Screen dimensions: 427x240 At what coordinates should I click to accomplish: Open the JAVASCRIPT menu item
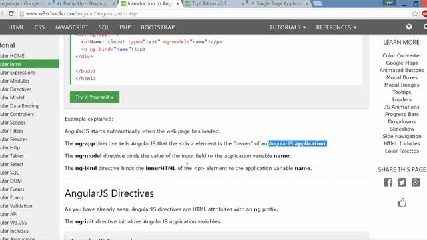[x=71, y=27]
